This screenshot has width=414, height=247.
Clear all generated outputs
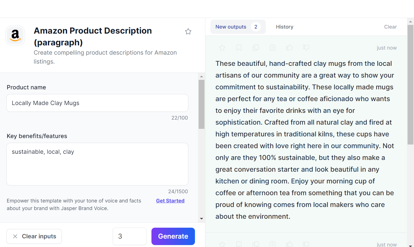(x=390, y=27)
